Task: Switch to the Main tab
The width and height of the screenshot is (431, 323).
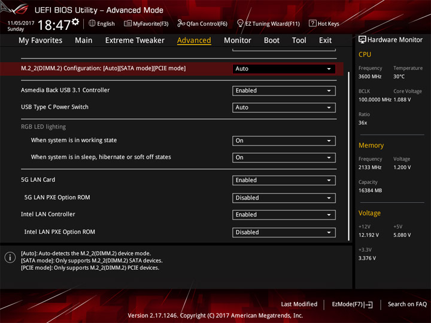Action: click(x=84, y=41)
